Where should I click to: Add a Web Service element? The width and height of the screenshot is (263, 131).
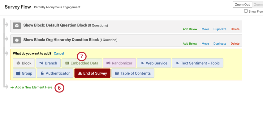(154, 63)
